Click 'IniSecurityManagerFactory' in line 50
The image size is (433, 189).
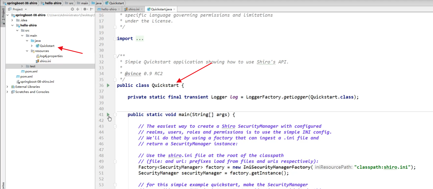click(277, 167)
